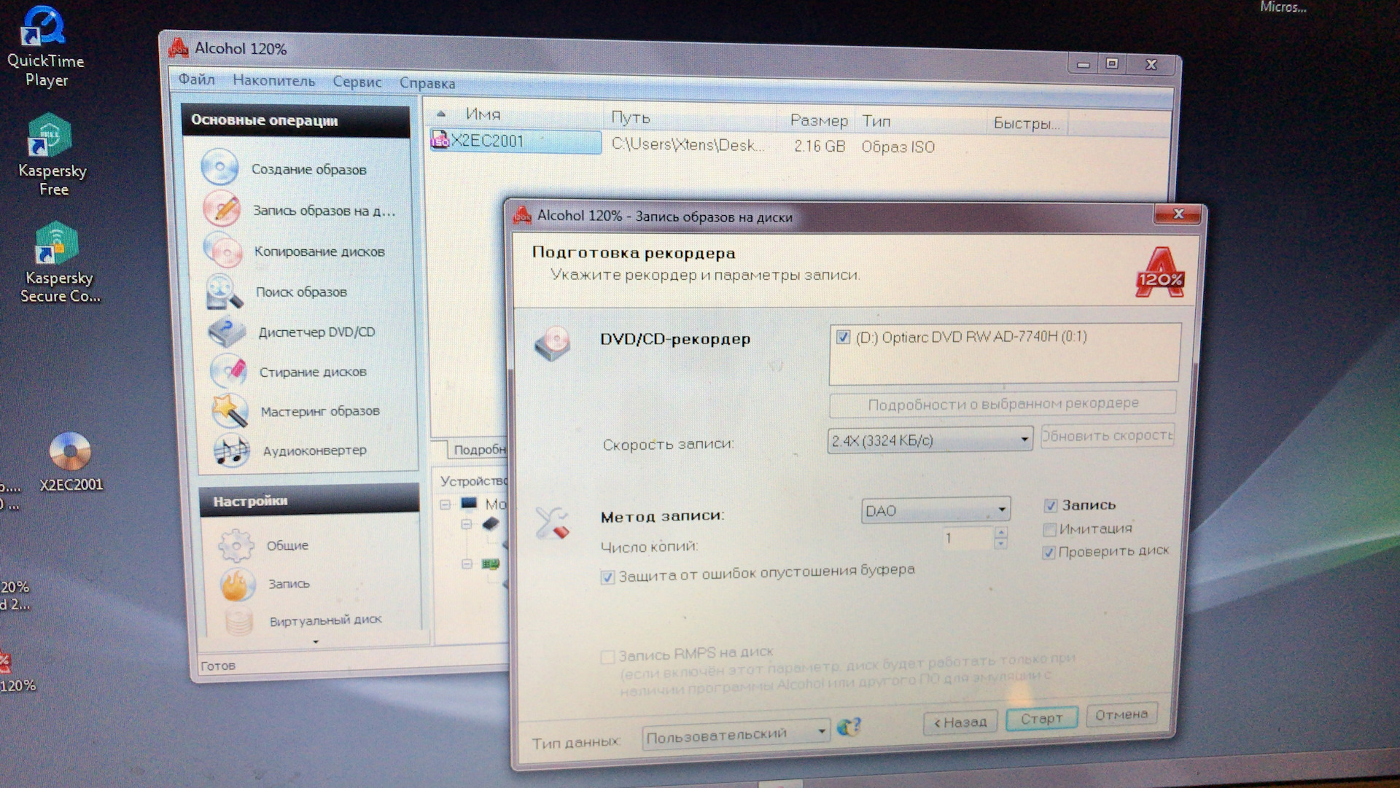The width and height of the screenshot is (1400, 788).
Task: Click the Основные операции section header
Action: click(295, 120)
